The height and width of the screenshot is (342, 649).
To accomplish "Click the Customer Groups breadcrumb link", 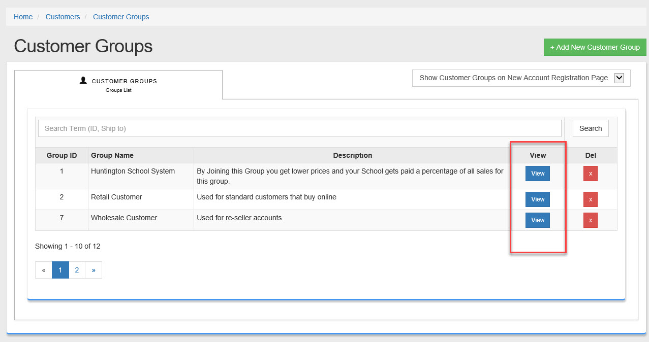I will (x=121, y=17).
